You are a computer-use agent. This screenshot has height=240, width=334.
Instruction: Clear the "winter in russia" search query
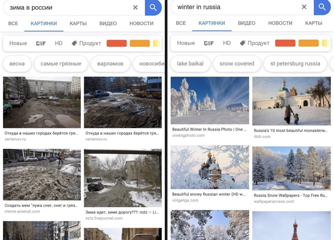click(x=304, y=7)
